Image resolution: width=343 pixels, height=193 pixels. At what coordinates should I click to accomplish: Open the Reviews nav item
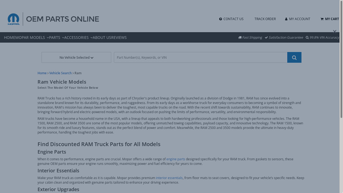119,37
